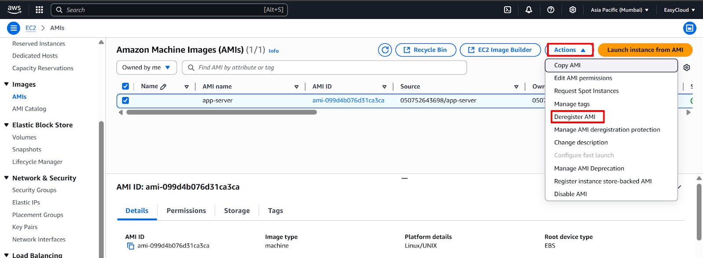This screenshot has width=703, height=258.
Task: Choose Edit AMI permissions
Action: click(611, 78)
